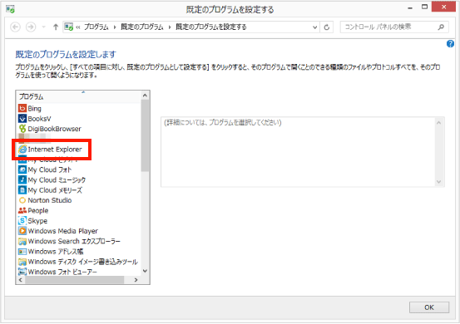Open the blue help question mark icon

tap(450, 44)
